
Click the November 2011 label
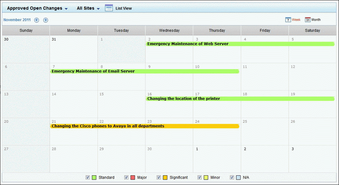pos(17,20)
